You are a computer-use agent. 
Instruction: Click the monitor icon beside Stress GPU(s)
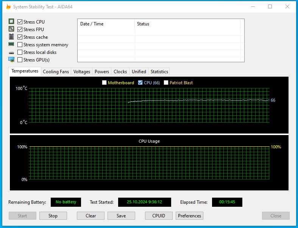(x=11, y=60)
